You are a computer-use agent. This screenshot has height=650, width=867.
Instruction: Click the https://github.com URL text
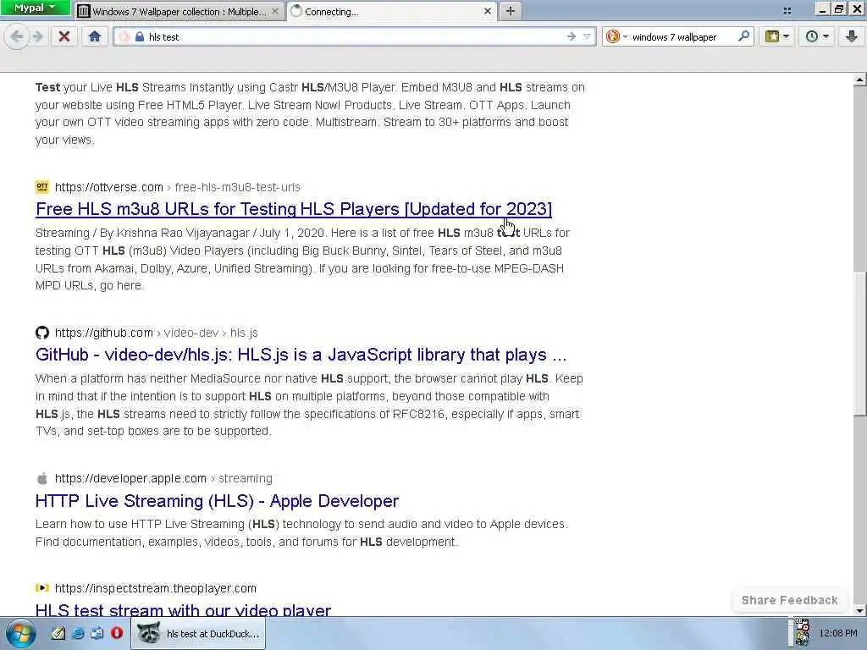pos(104,333)
